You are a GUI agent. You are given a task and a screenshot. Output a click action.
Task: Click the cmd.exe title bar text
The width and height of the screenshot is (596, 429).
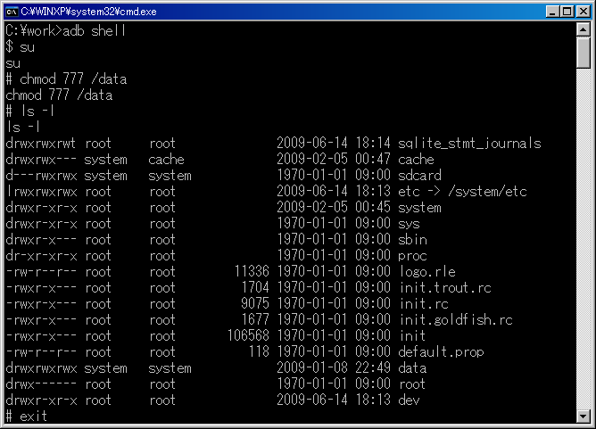point(88,12)
